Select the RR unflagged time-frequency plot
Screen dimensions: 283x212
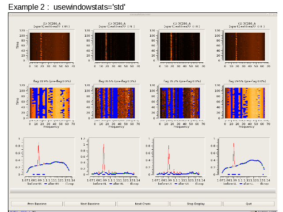click(x=50, y=46)
